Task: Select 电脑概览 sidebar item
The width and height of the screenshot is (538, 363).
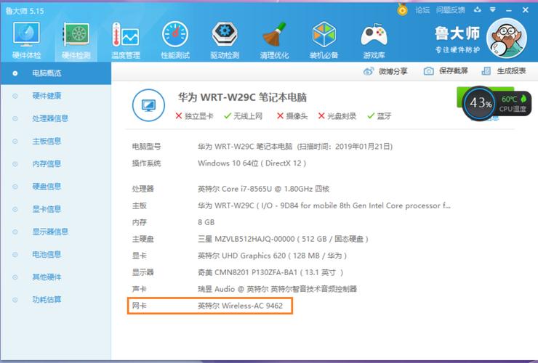Action: click(x=55, y=73)
